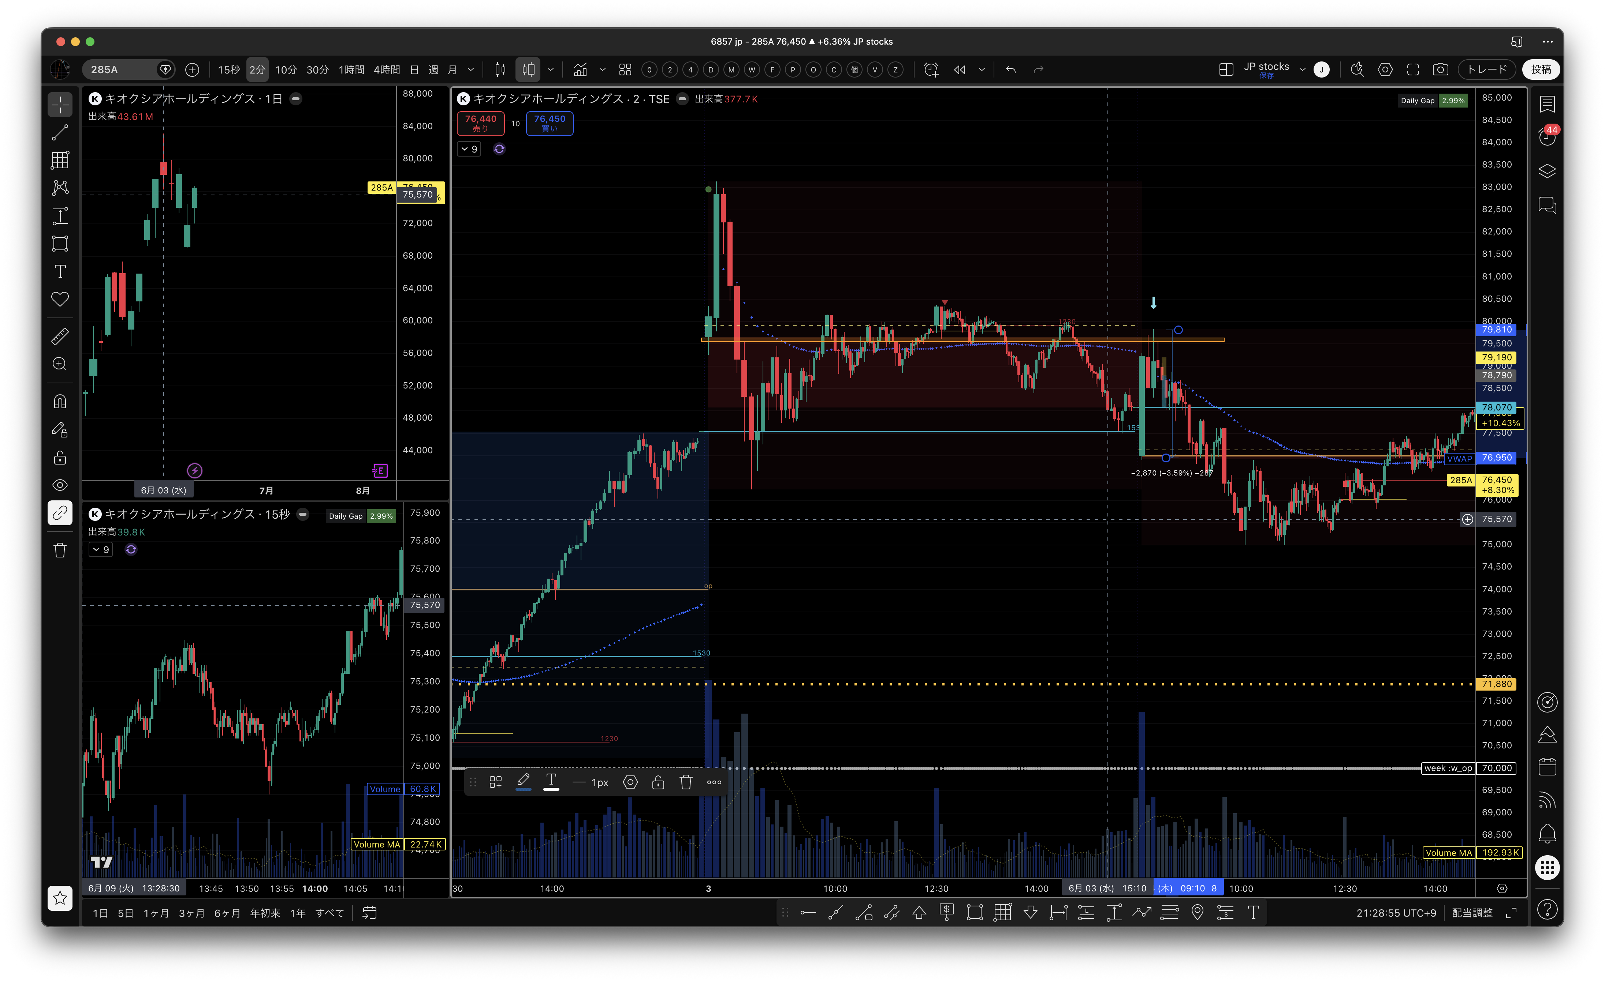Viewport: 1605px width, 981px height.
Task: Select the rectangle shapes tool in sidebar
Action: [60, 244]
